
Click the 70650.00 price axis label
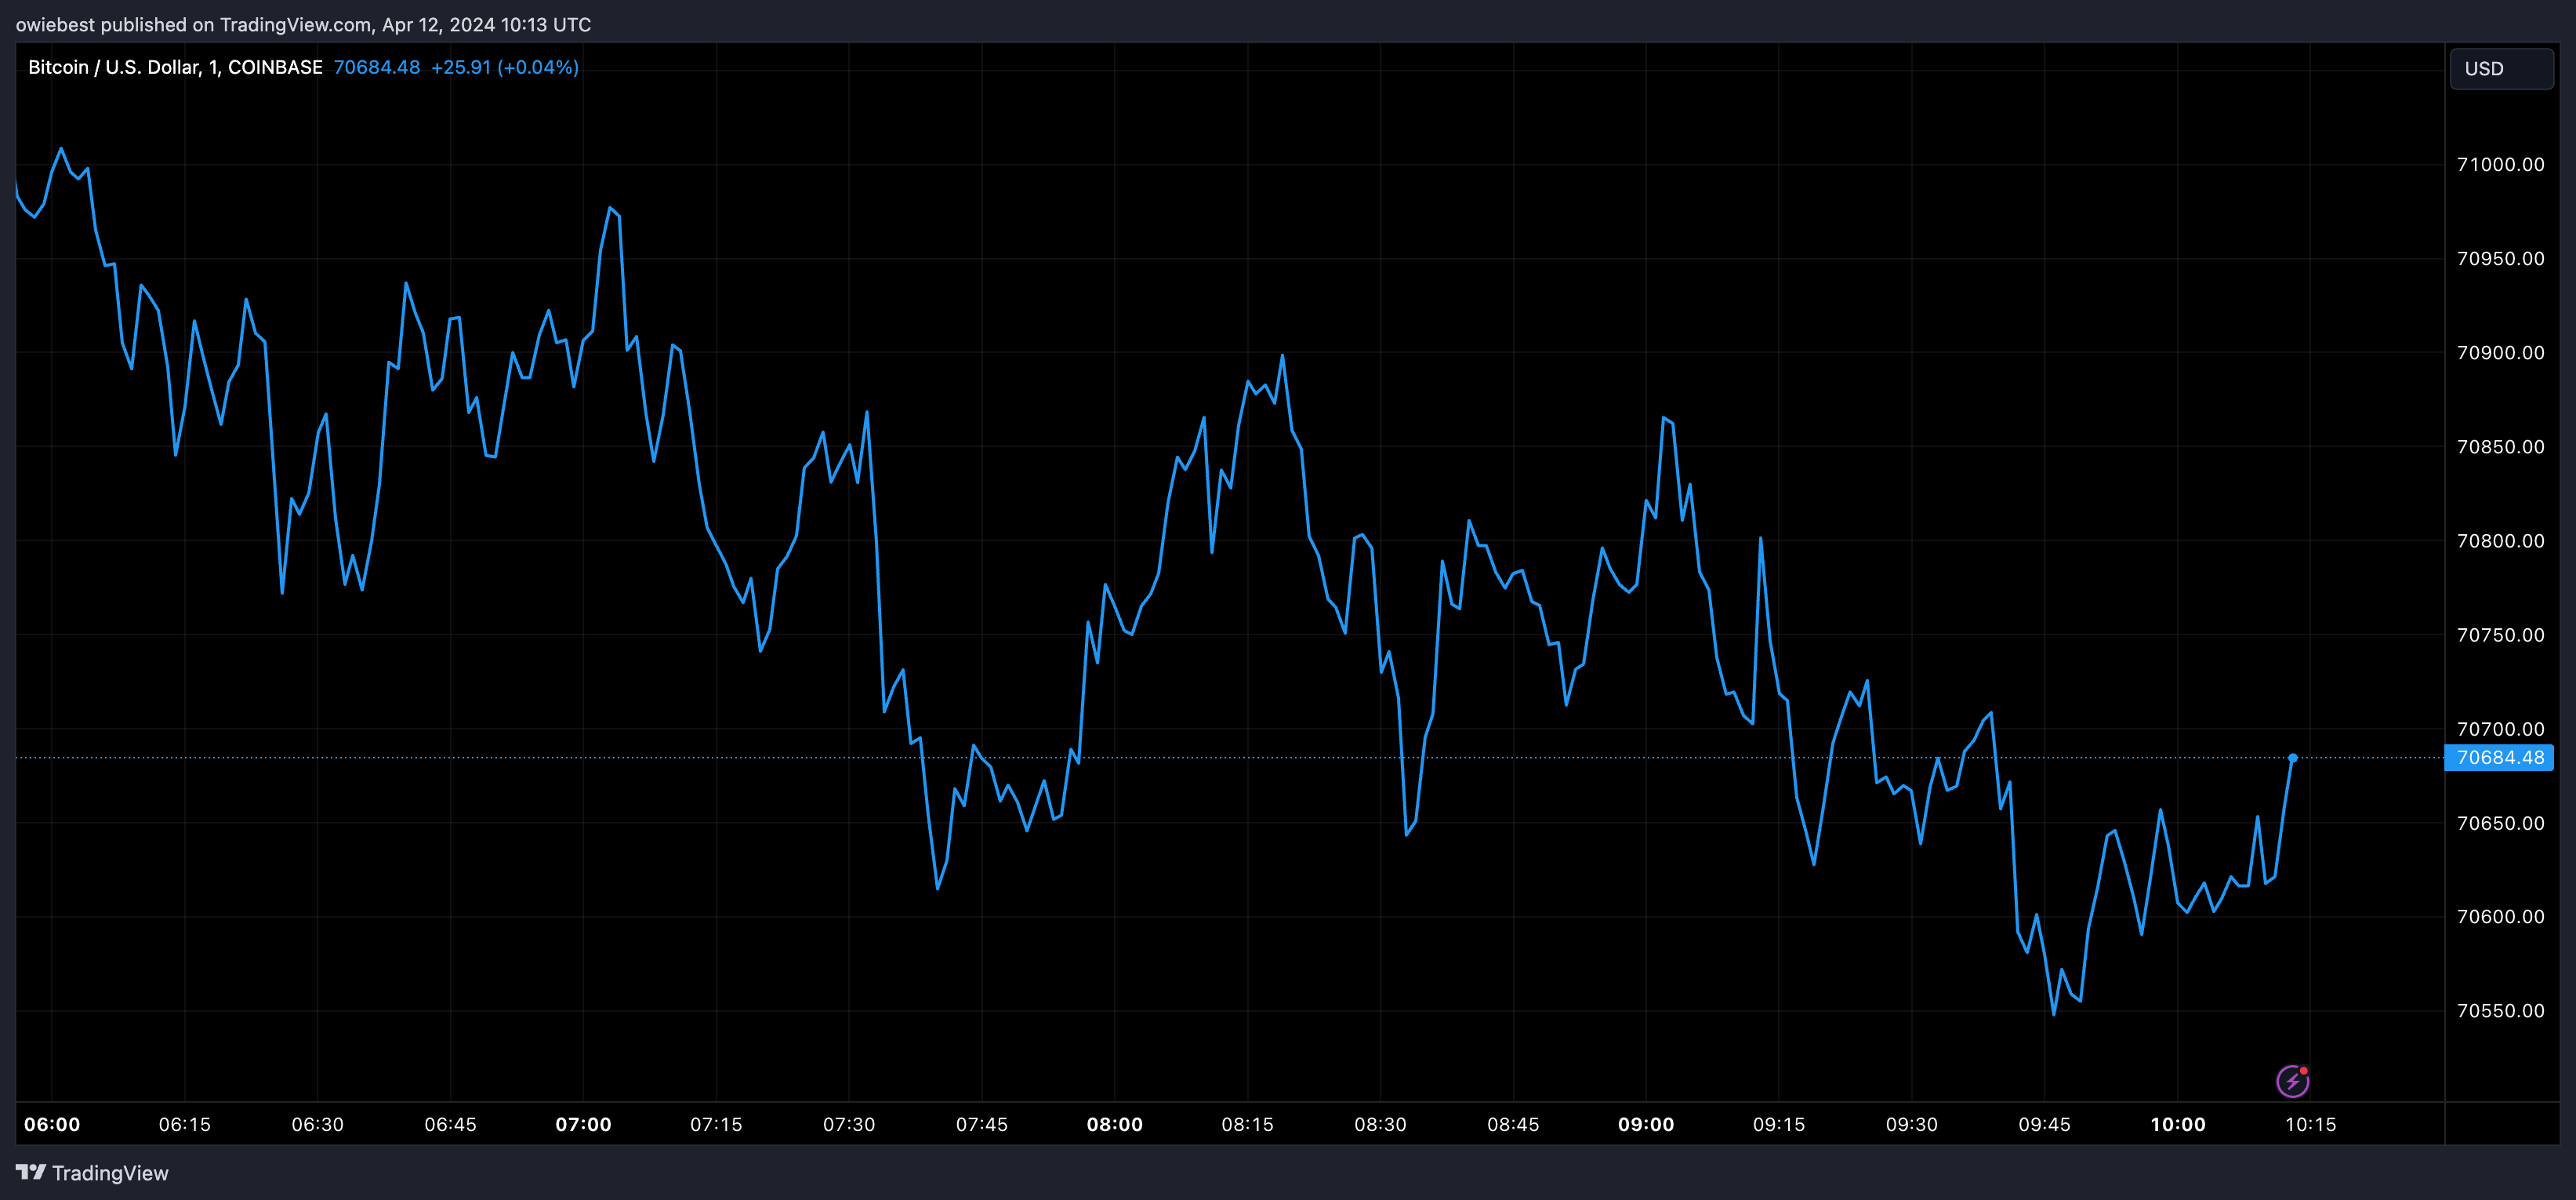pos(2501,823)
